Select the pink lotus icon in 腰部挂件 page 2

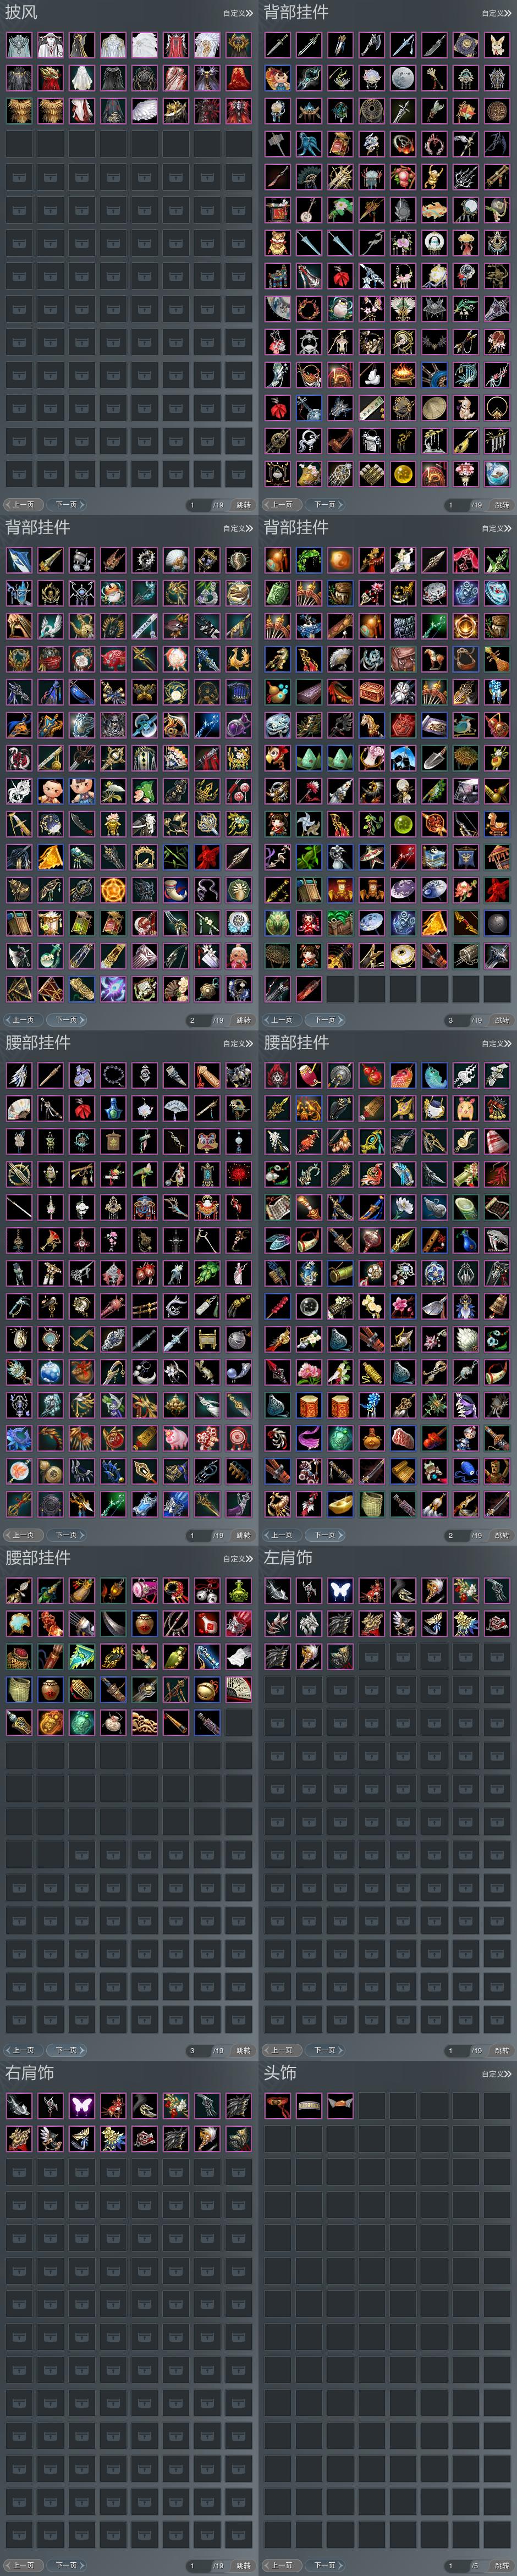[309, 1372]
